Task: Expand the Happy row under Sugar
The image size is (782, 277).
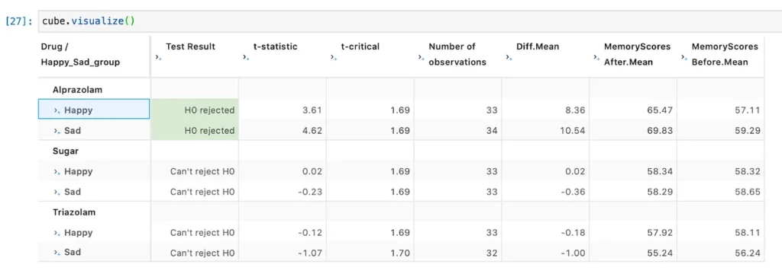Action: [x=57, y=172]
